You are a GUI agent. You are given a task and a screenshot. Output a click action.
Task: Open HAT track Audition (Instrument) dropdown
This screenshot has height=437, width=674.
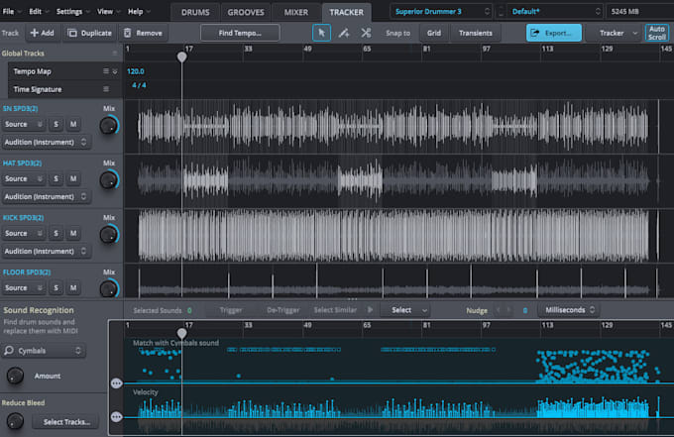point(46,197)
